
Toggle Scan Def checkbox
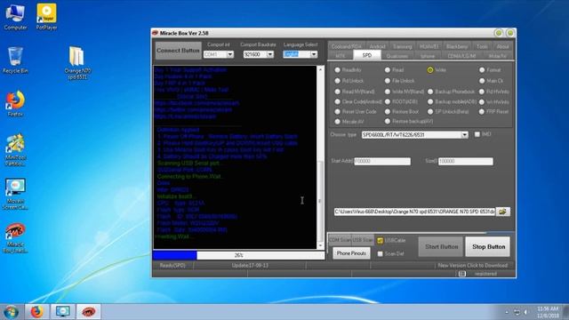pyautogui.click(x=380, y=253)
